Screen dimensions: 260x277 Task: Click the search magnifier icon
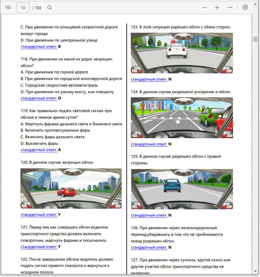point(50,8)
